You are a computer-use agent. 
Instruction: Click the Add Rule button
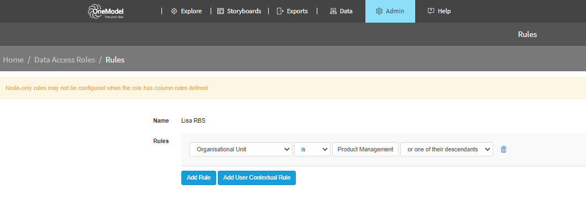(199, 177)
